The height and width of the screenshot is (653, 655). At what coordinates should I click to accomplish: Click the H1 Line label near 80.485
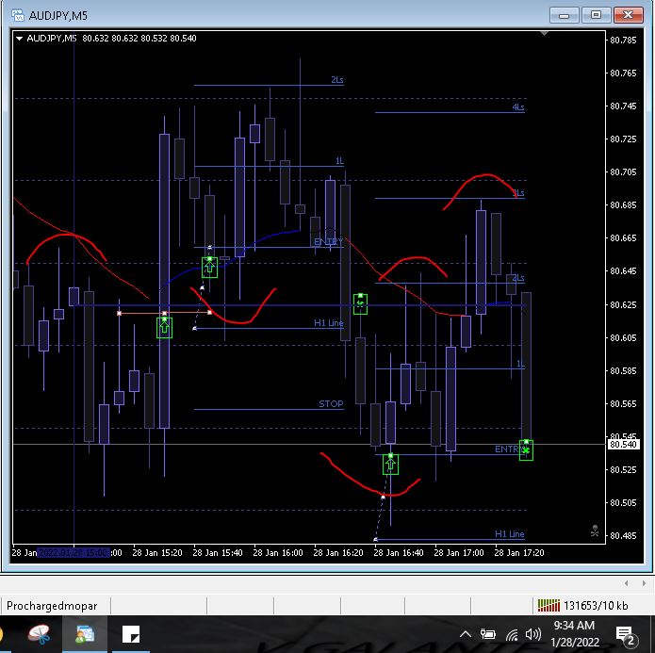(x=510, y=534)
